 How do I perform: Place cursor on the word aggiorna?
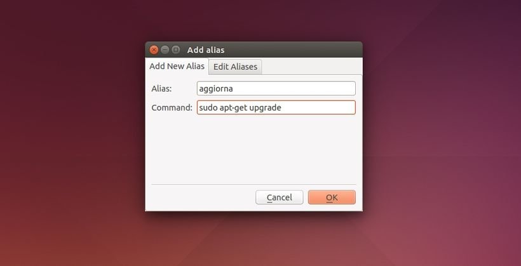coord(216,89)
